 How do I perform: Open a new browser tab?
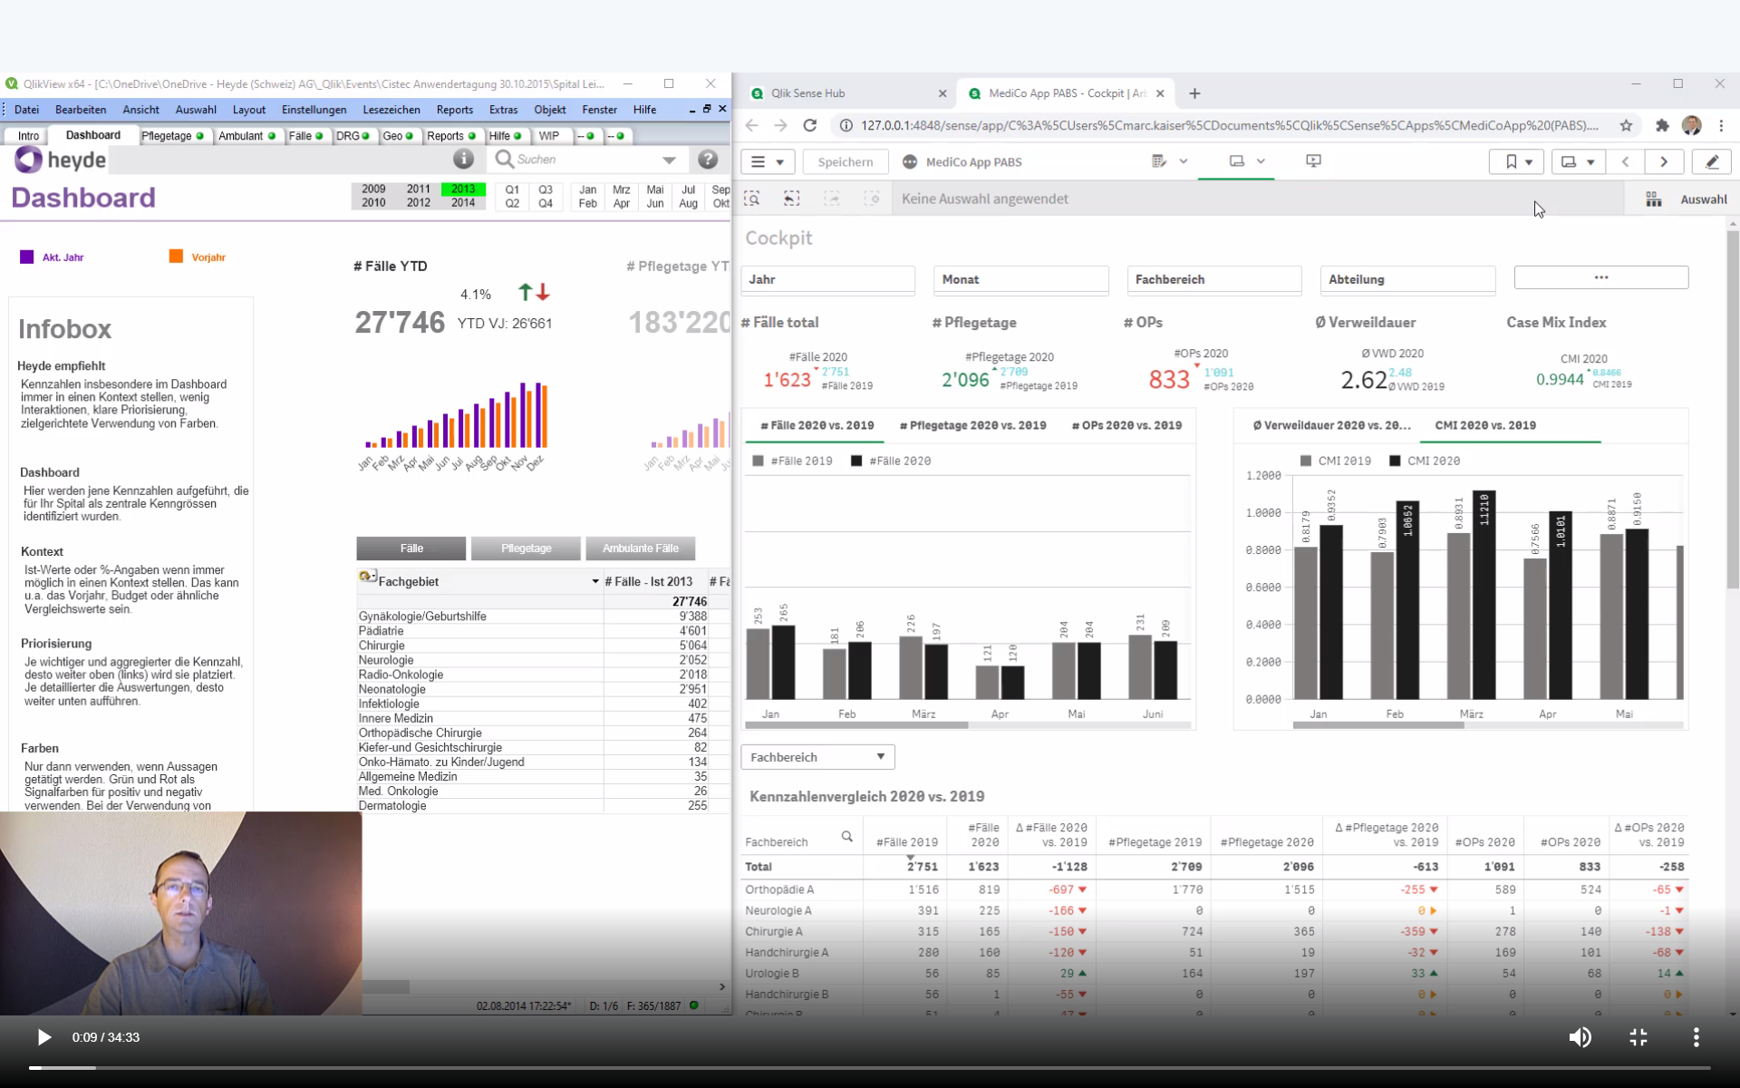coord(1194,93)
